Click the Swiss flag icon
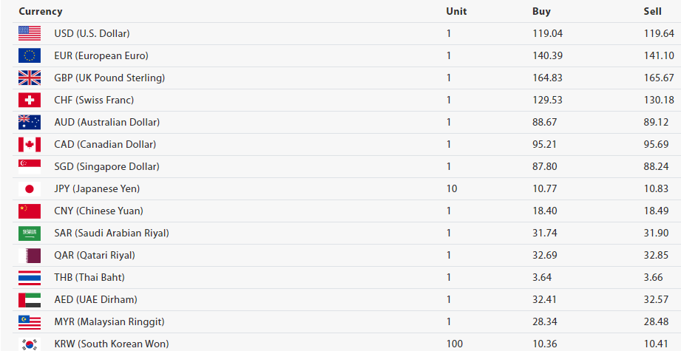 (x=30, y=100)
